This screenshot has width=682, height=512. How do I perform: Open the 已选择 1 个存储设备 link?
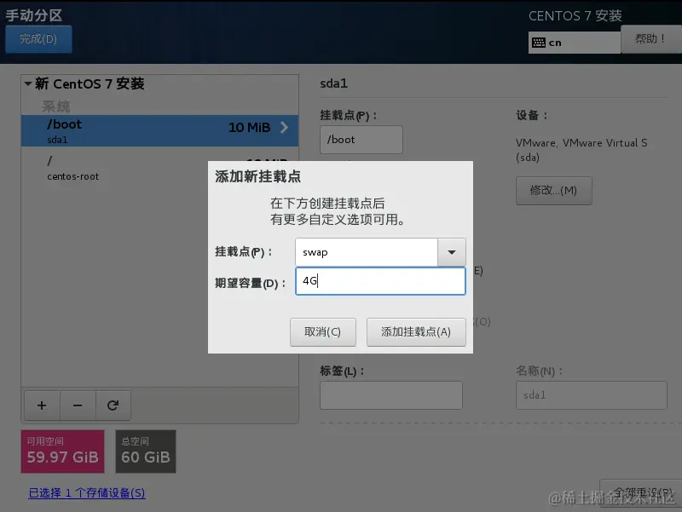click(85, 493)
